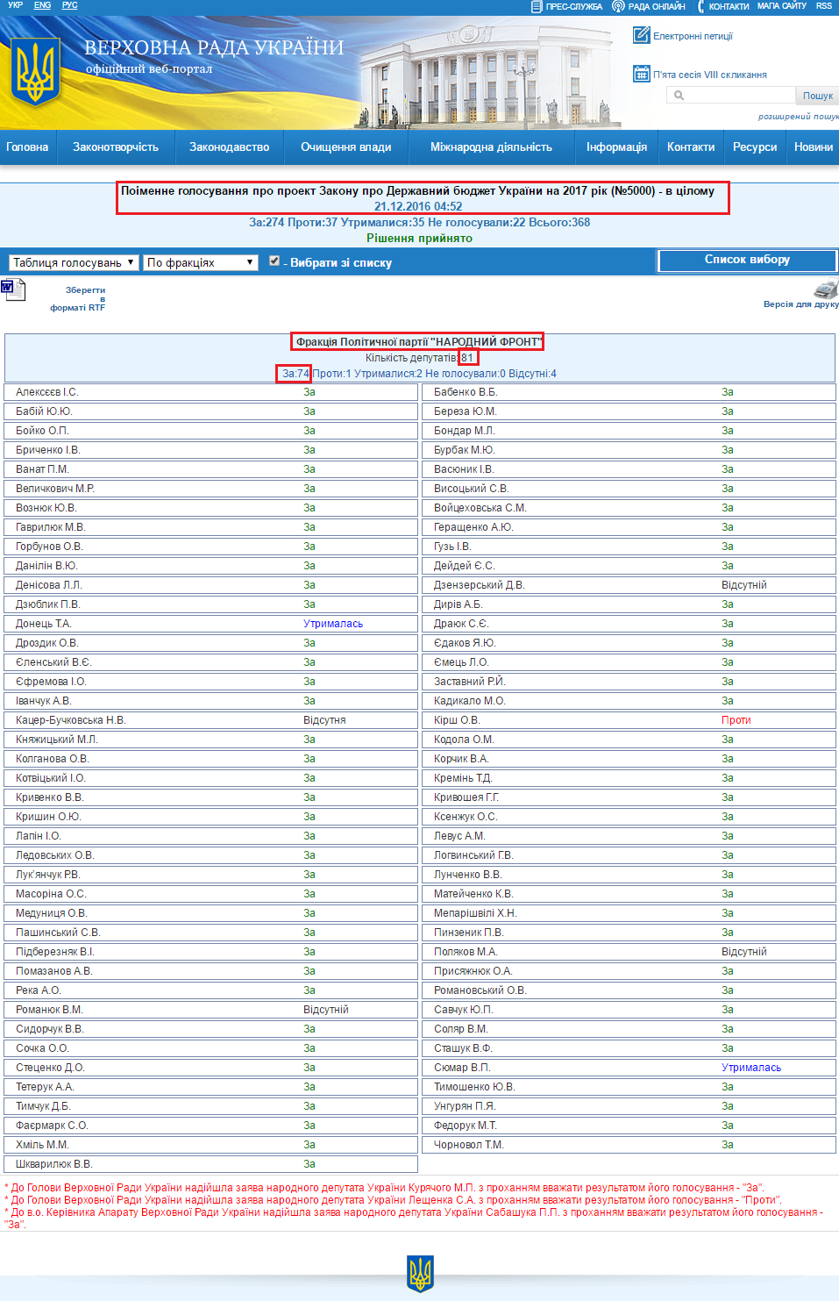Select deputy Шкварилюк В.В. row
Screen dimensions: 839x1301
click(210, 1164)
